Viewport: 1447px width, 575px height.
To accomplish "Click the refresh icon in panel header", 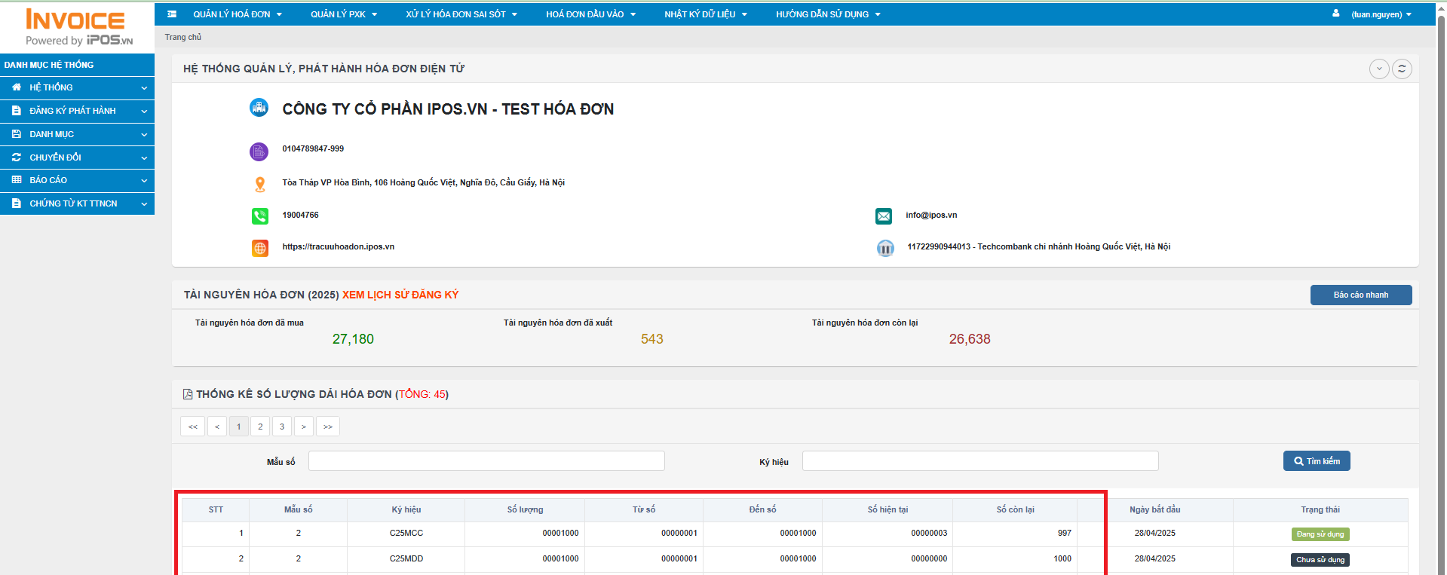I will tap(1402, 69).
